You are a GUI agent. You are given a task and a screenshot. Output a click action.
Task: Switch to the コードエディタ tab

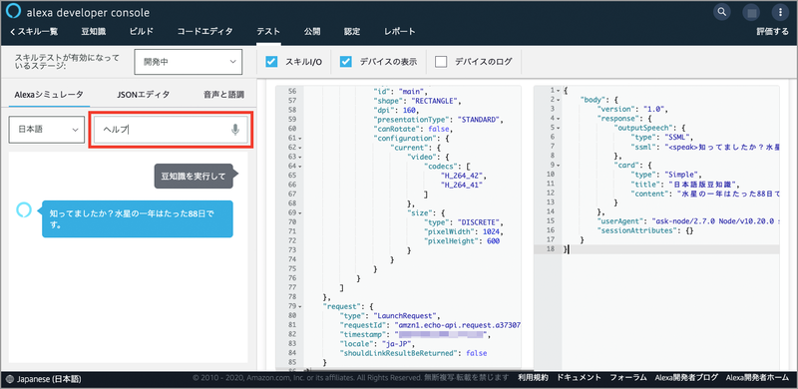[205, 32]
